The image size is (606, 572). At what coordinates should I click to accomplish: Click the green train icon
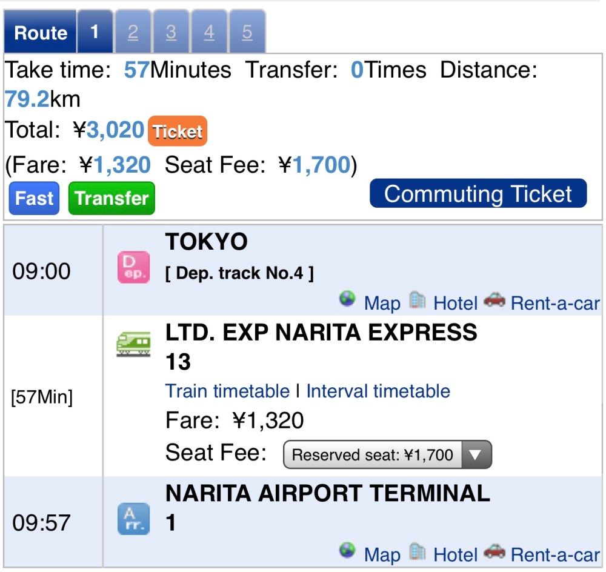pos(133,344)
